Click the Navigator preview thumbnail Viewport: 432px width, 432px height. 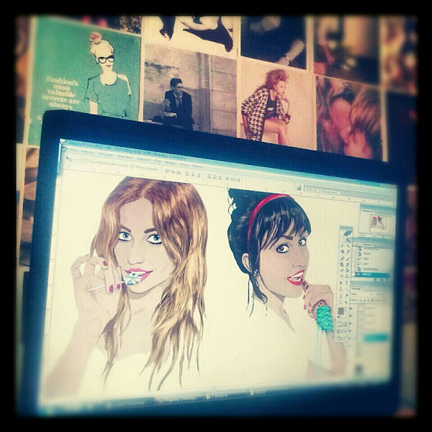tap(379, 222)
